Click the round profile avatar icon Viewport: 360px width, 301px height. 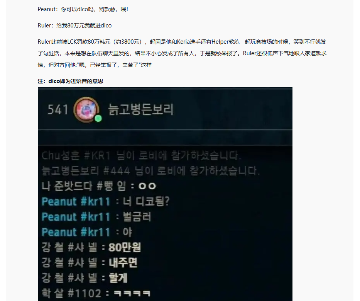tap(86, 110)
